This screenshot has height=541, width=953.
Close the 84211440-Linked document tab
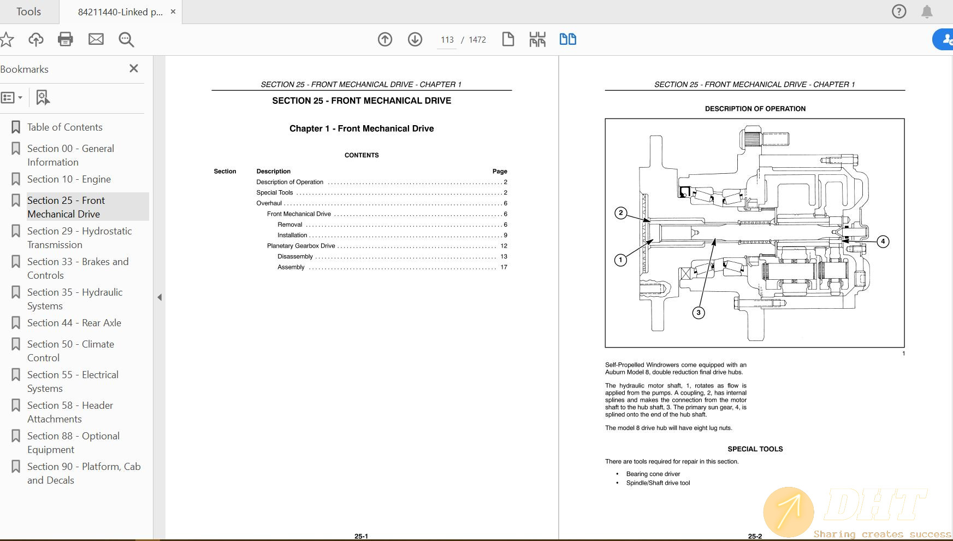click(x=173, y=11)
